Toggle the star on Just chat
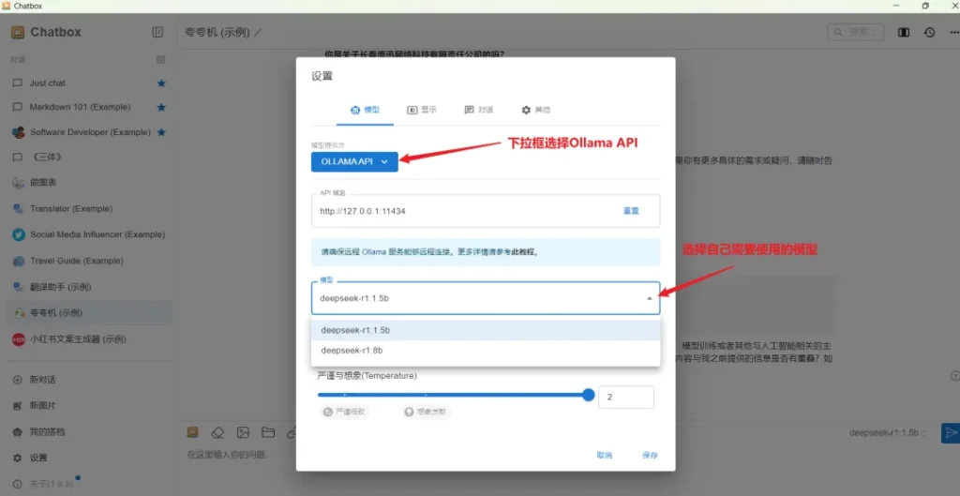This screenshot has height=496, width=960. (161, 83)
